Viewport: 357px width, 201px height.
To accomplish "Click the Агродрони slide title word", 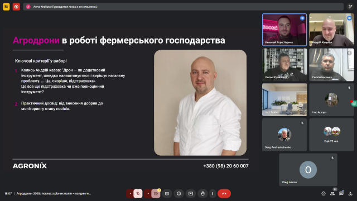I will pos(36,40).
